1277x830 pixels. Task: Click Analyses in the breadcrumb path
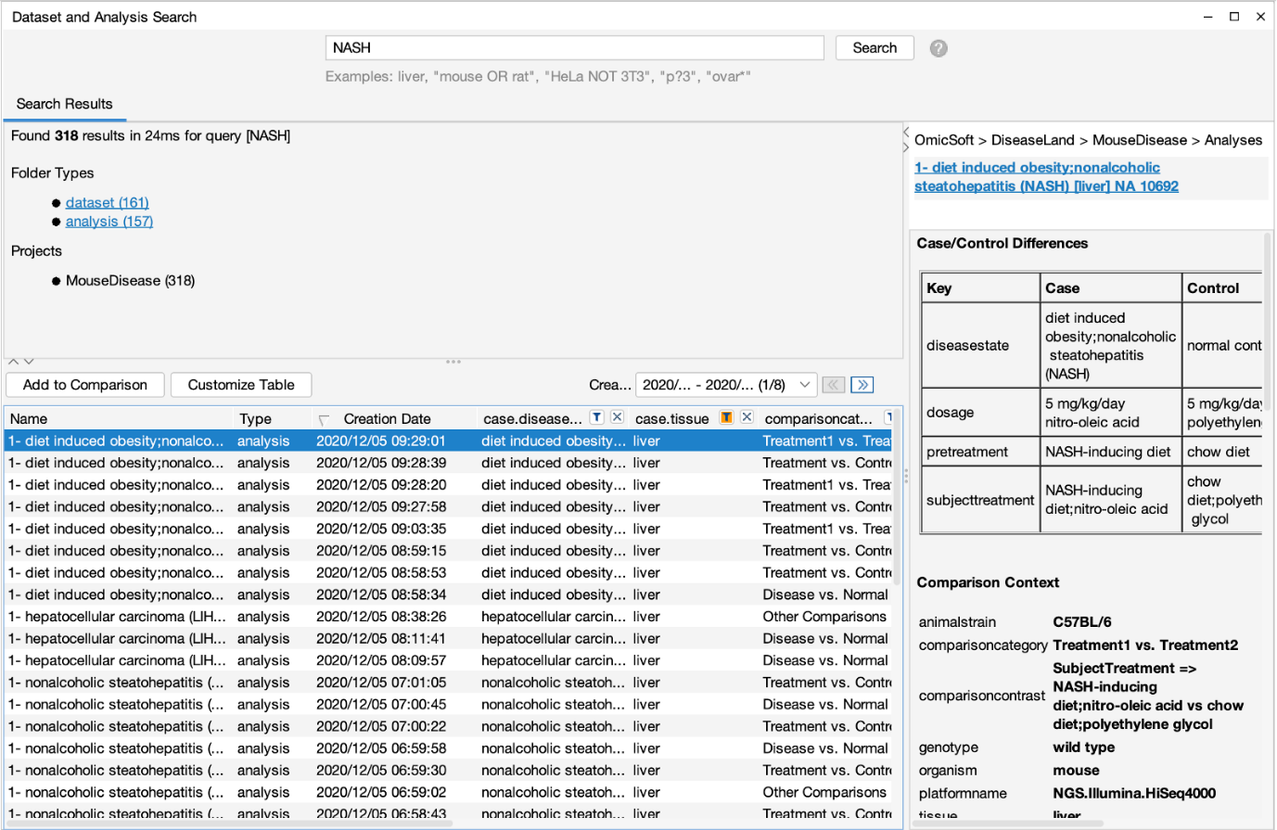tap(1232, 140)
